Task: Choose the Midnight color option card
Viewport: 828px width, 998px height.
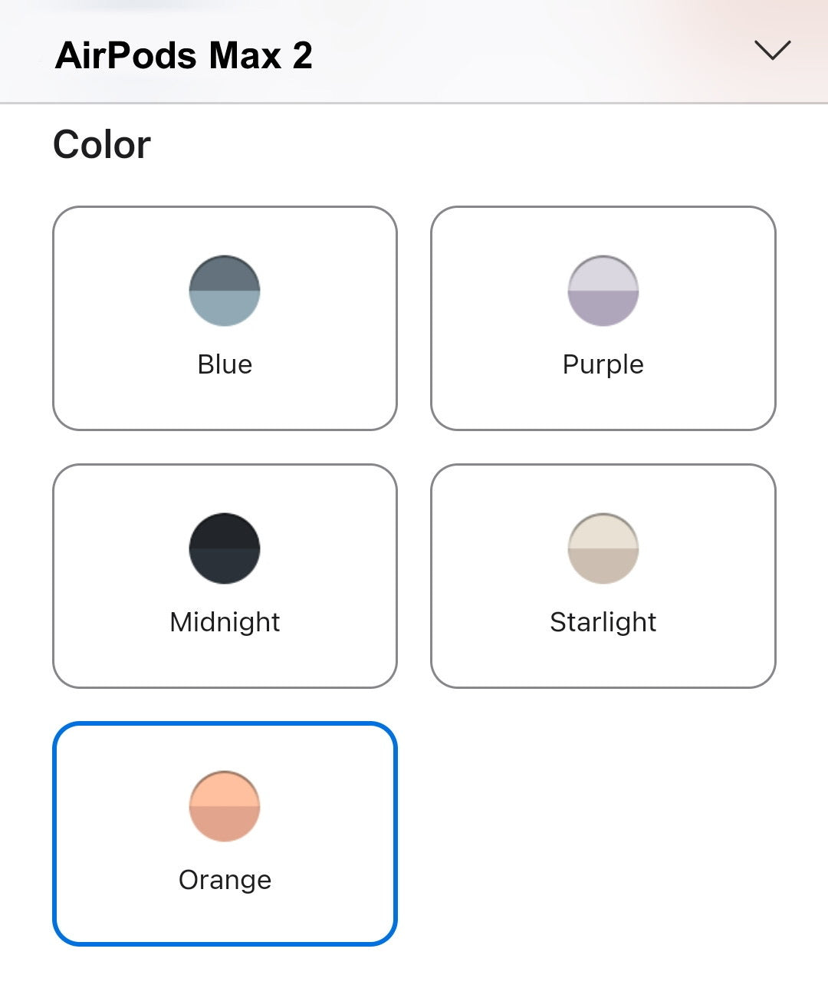Action: tap(225, 576)
